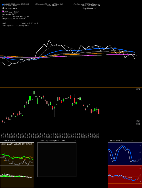Open the ADX line chart panel
This screenshot has height=188, width=142.
coord(17,154)
